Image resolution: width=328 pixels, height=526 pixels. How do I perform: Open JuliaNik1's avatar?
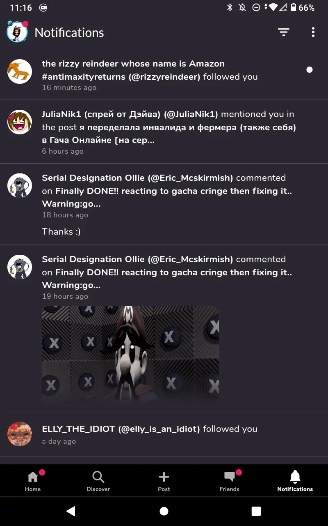tap(20, 122)
